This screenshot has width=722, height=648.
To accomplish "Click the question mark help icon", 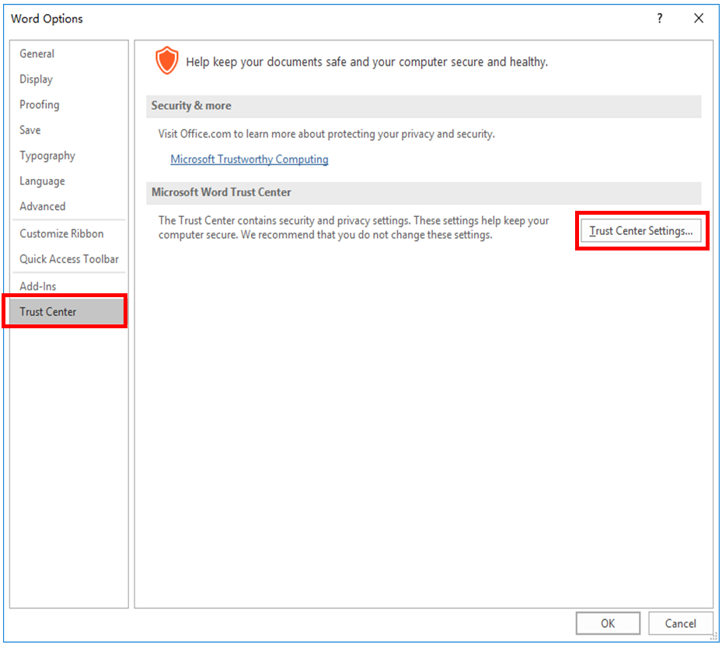I will pos(660,18).
